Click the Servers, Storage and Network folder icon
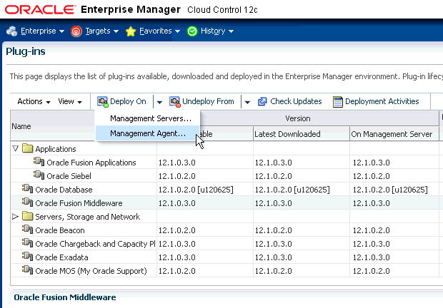The height and width of the screenshot is (308, 443). pyautogui.click(x=27, y=216)
